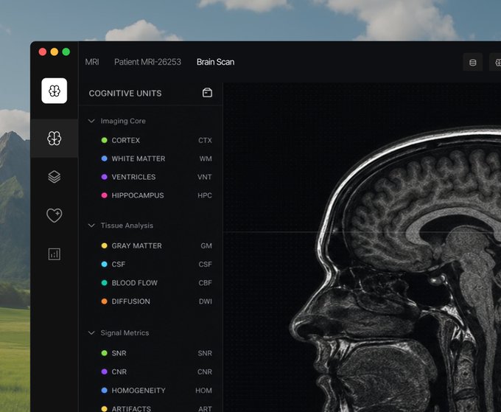Click the Tissue Analysis group label
Screen dimensions: 501x412
(x=127, y=226)
